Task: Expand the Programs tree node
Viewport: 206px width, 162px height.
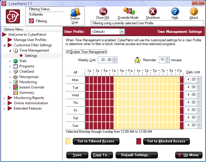Action: (x=10, y=66)
